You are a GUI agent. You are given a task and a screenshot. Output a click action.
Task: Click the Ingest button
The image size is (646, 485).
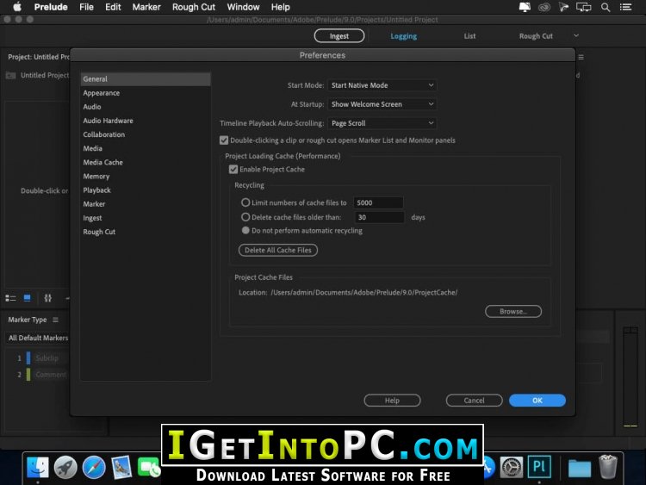(339, 36)
